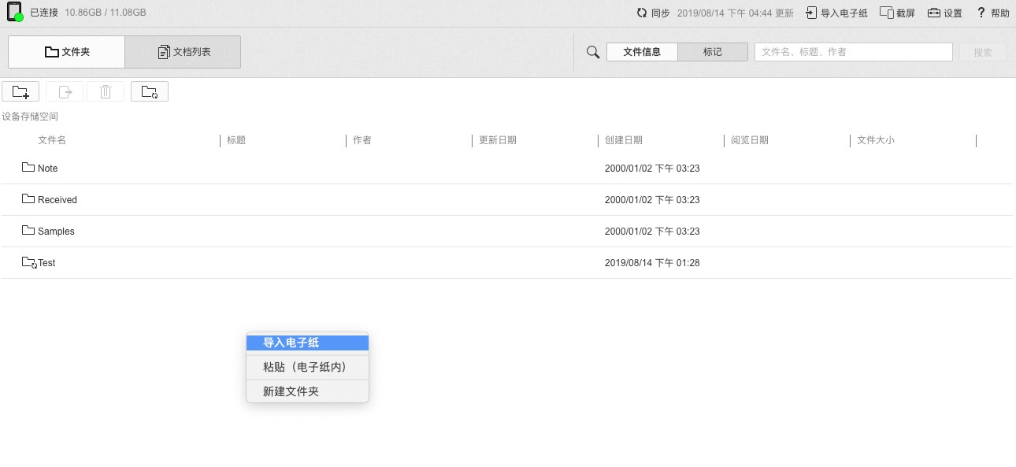Choose New Folder (新建文件夹) in context menu
The width and height of the screenshot is (1016, 467).
307,391
